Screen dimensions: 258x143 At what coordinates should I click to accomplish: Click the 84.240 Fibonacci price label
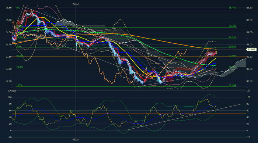pos(232,37)
